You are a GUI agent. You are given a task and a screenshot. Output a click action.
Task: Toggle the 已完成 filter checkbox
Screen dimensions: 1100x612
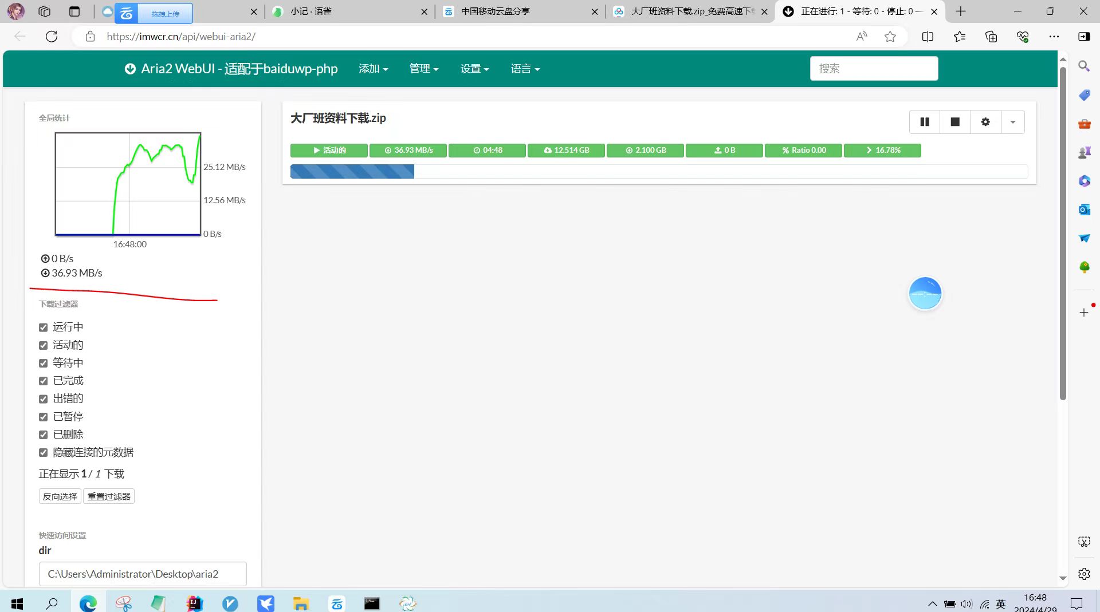[x=43, y=381]
